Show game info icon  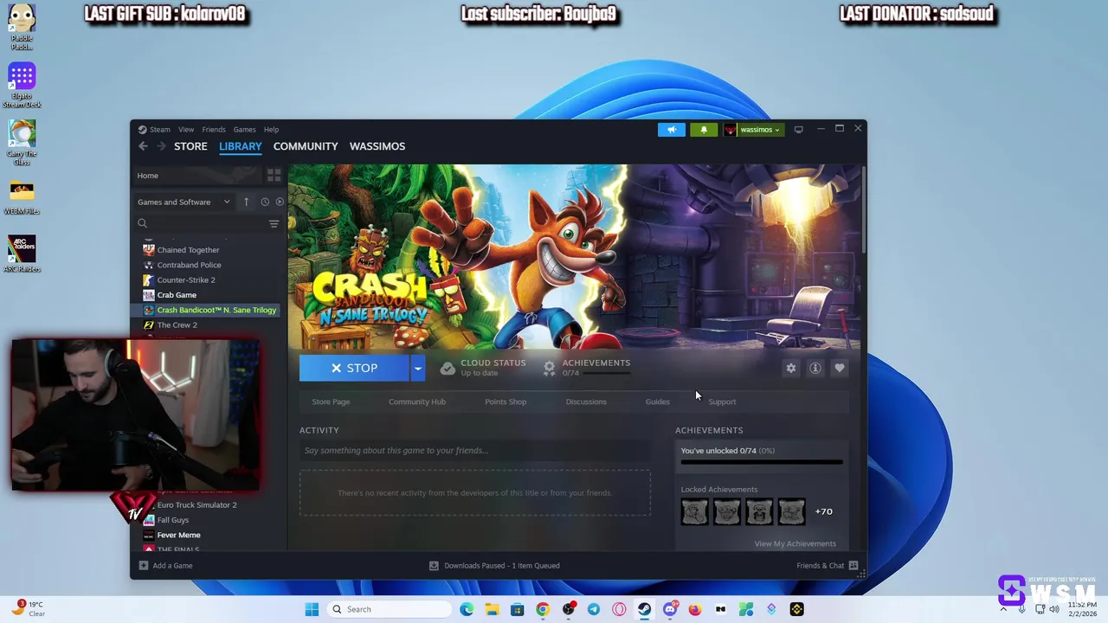[815, 369]
